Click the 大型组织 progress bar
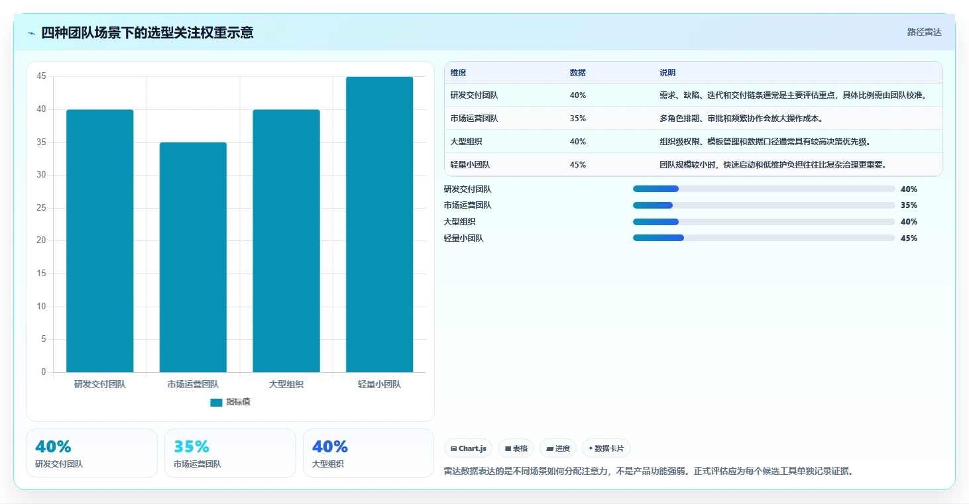 coord(764,222)
